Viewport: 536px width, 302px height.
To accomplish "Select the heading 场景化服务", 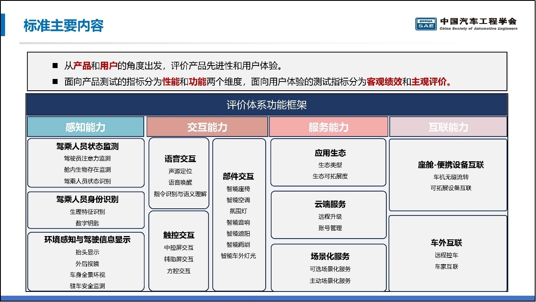I will 330,256.
